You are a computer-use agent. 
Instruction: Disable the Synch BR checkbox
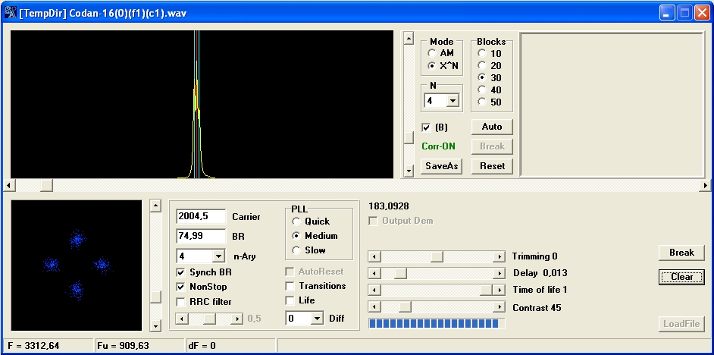(180, 272)
